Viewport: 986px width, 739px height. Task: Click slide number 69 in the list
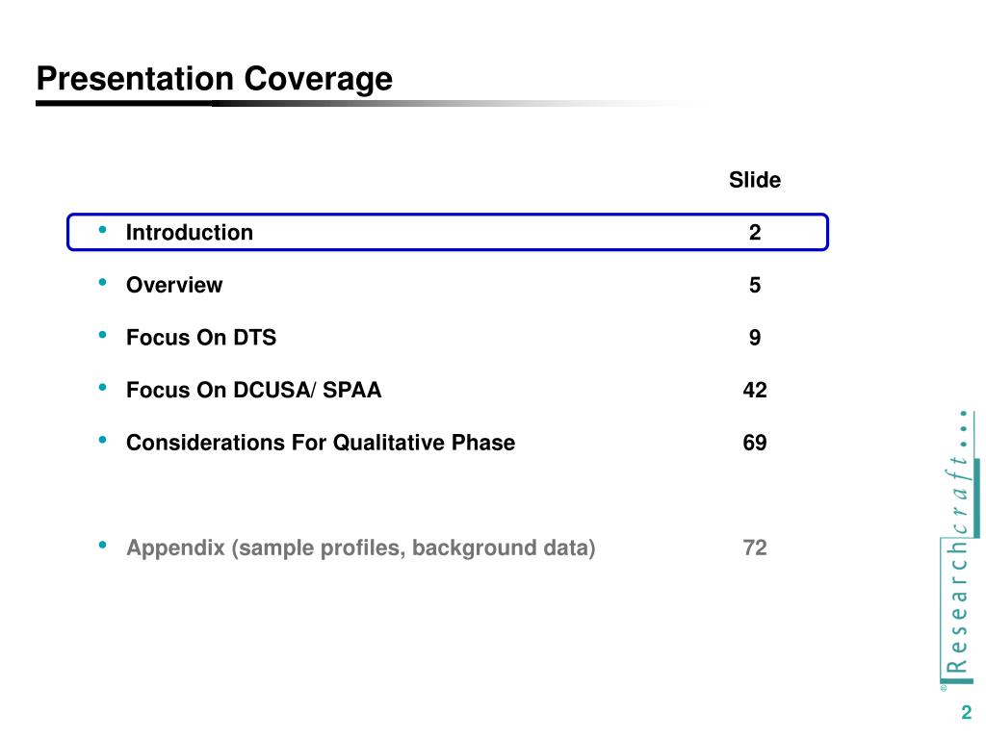tap(755, 443)
